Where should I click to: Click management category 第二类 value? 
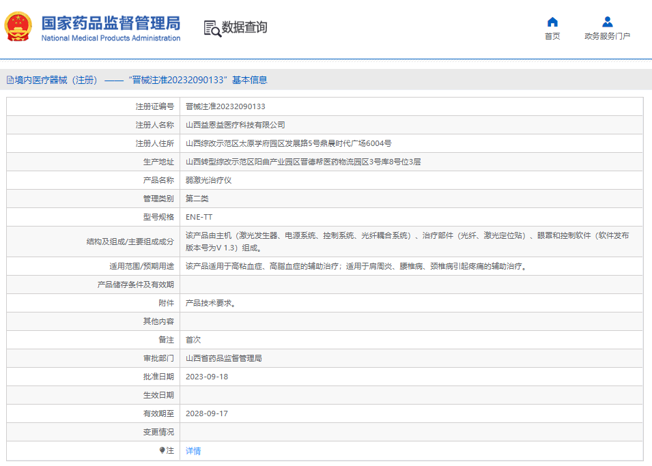pos(197,199)
